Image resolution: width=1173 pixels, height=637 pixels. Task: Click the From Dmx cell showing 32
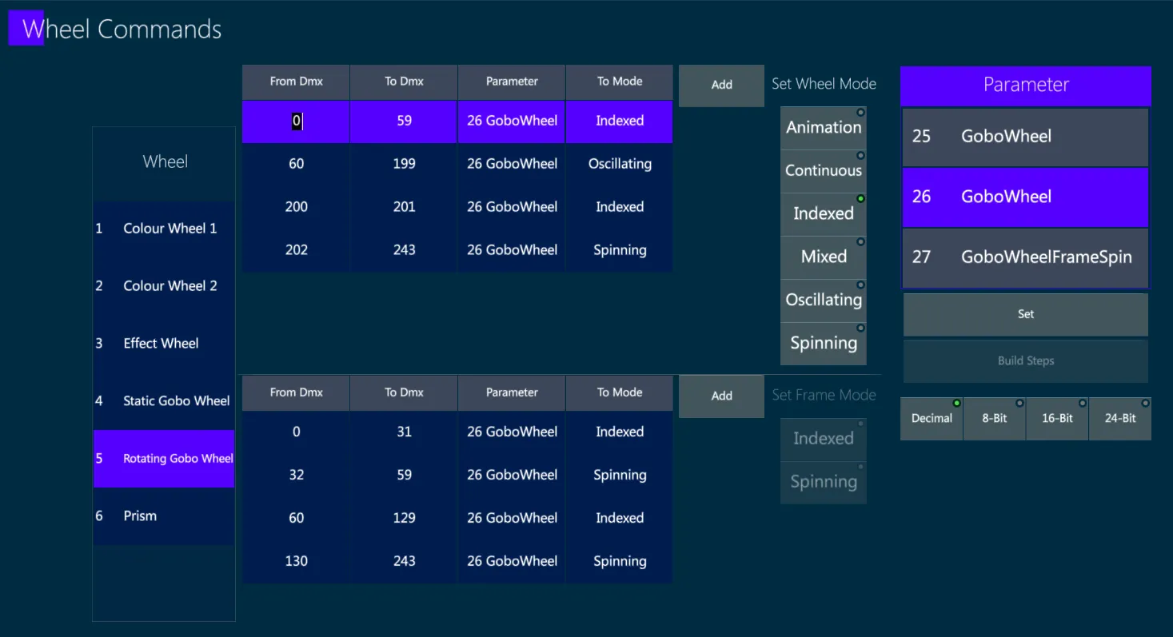point(296,476)
